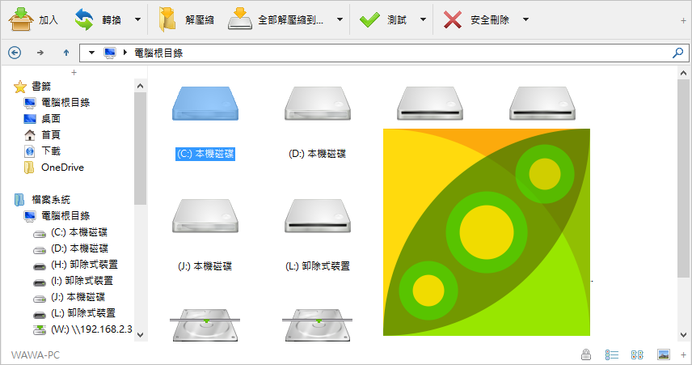Viewport: 692px width, 365px height.
Task: Click the 安全刪除 secure delete button
Action: (x=476, y=19)
